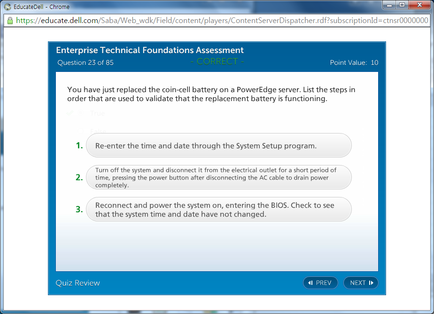
Task: Click the NEXT button
Action: (x=361, y=283)
